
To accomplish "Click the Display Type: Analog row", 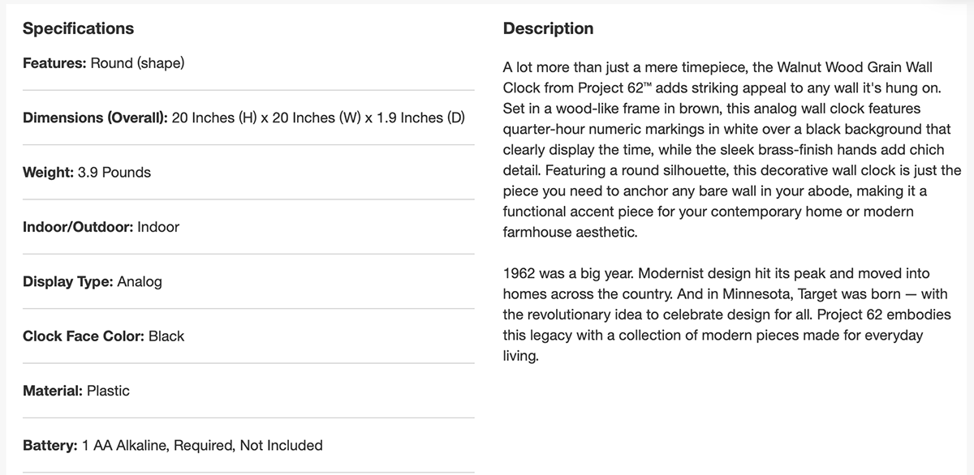I will coord(92,281).
